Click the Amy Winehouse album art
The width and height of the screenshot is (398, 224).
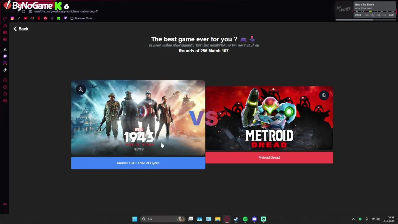click(x=344, y=10)
